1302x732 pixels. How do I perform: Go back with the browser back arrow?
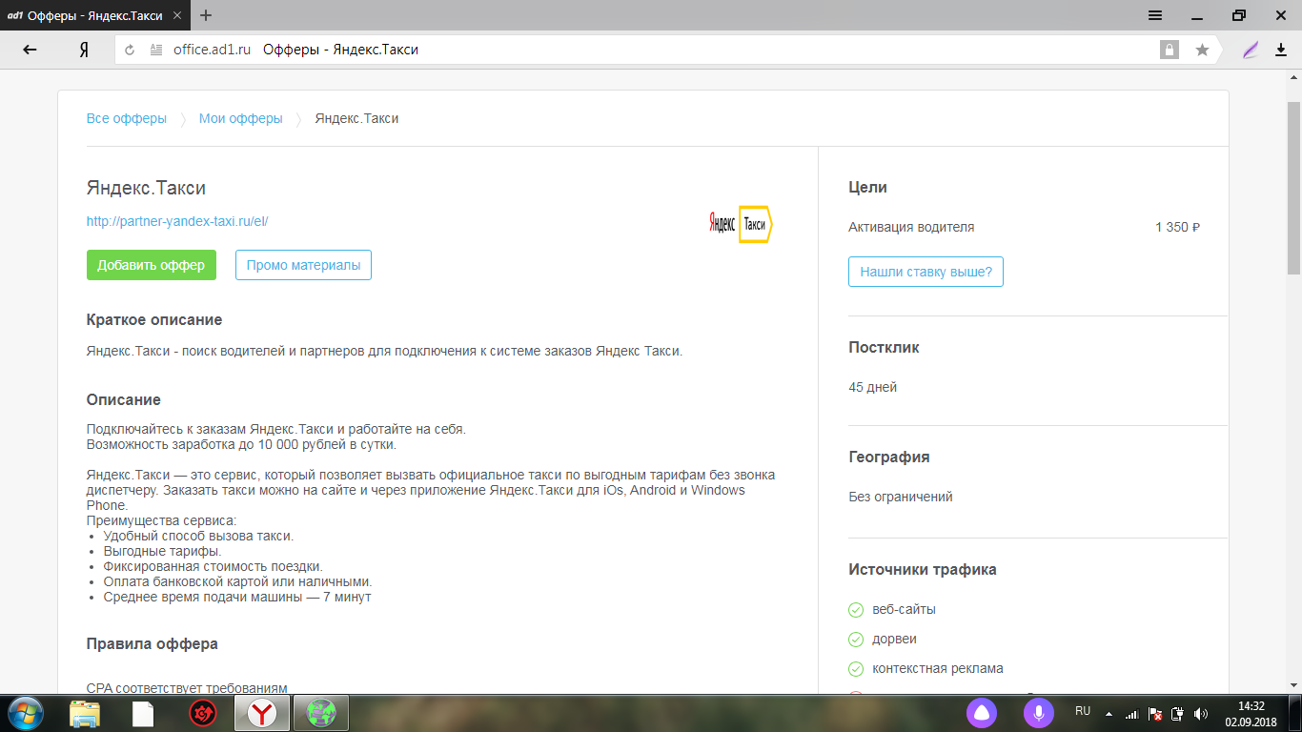pyautogui.click(x=30, y=50)
